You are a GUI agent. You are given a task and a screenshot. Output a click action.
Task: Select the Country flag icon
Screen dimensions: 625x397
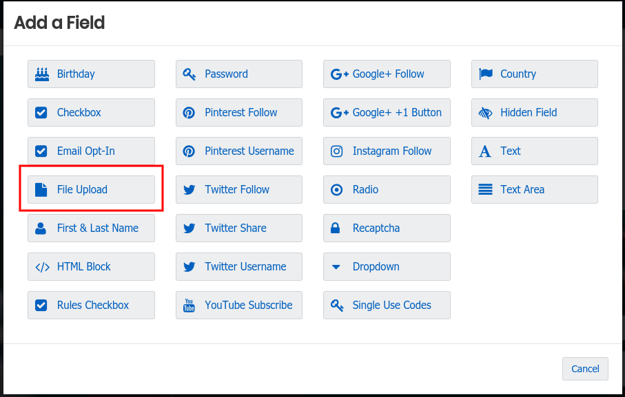tap(485, 74)
